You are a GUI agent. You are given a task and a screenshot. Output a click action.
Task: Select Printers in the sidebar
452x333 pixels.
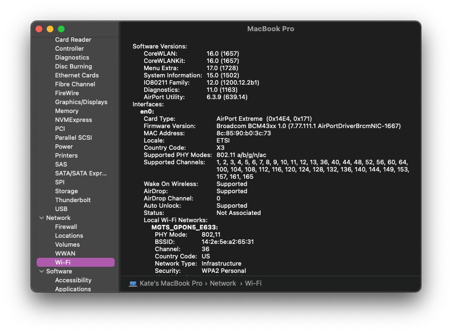pos(66,156)
